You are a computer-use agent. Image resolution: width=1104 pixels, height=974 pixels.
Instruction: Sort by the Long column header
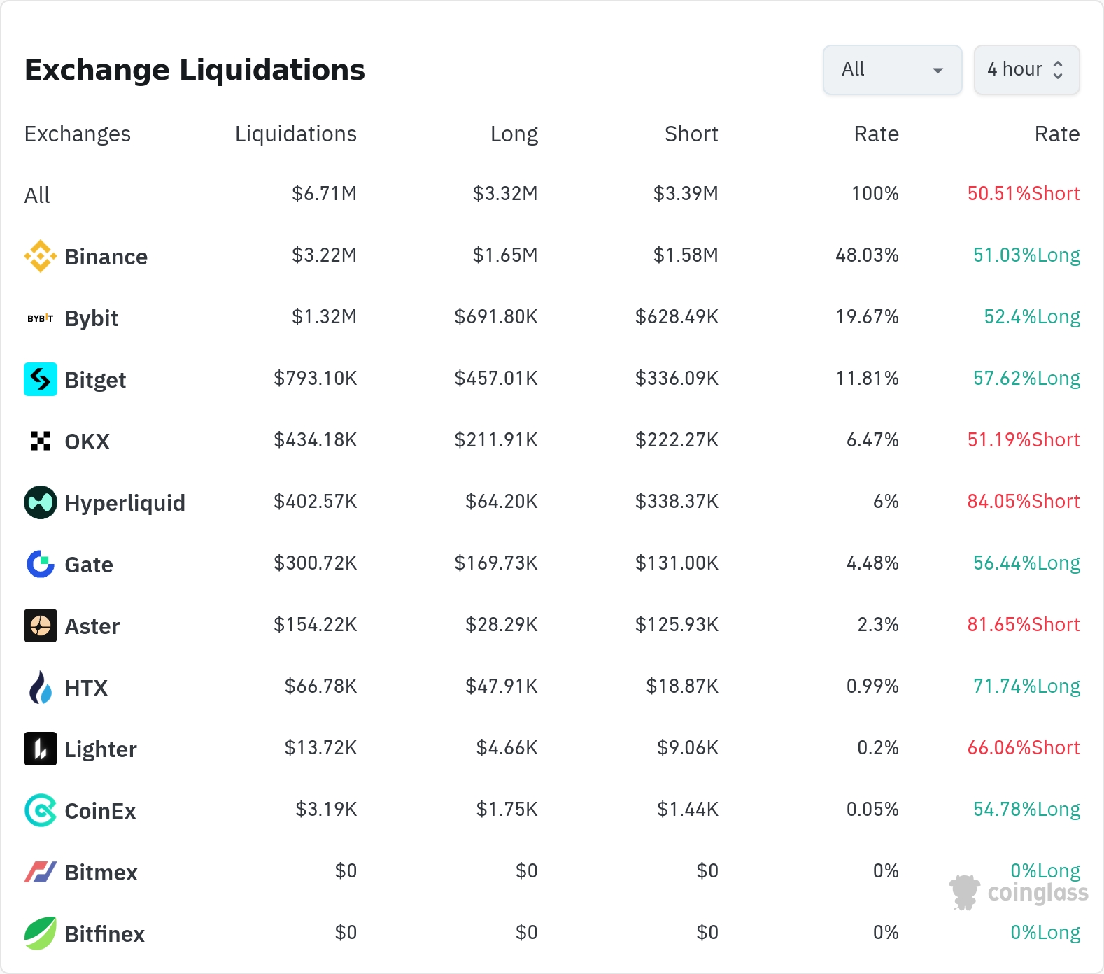coord(514,134)
